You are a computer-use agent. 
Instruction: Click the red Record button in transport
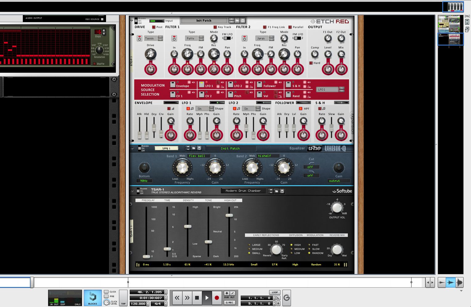(x=217, y=298)
